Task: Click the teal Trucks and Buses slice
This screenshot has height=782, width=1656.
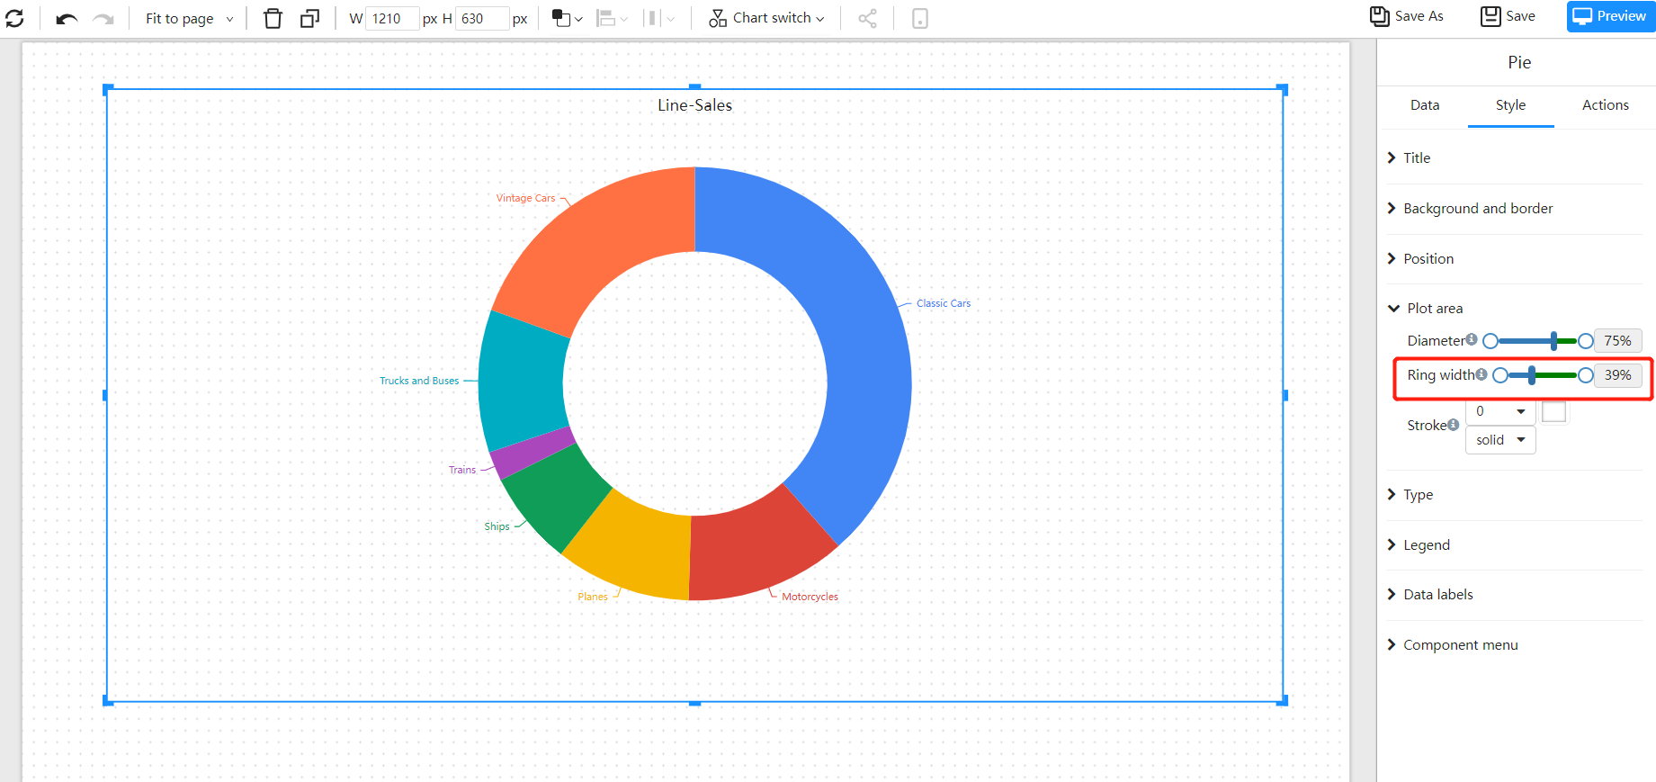Action: tap(522, 382)
